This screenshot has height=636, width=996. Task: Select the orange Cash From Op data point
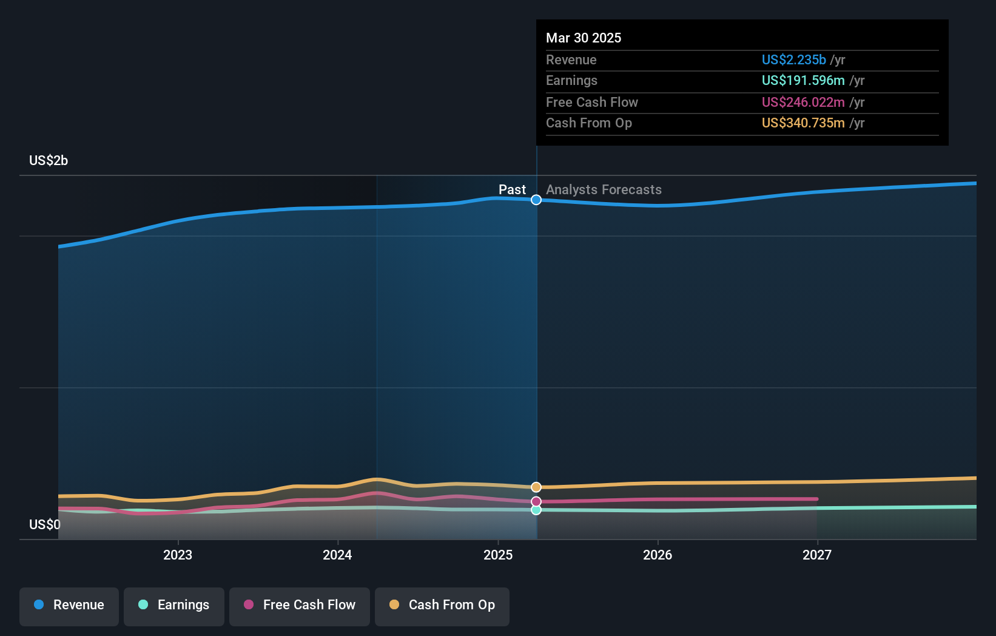coord(536,487)
